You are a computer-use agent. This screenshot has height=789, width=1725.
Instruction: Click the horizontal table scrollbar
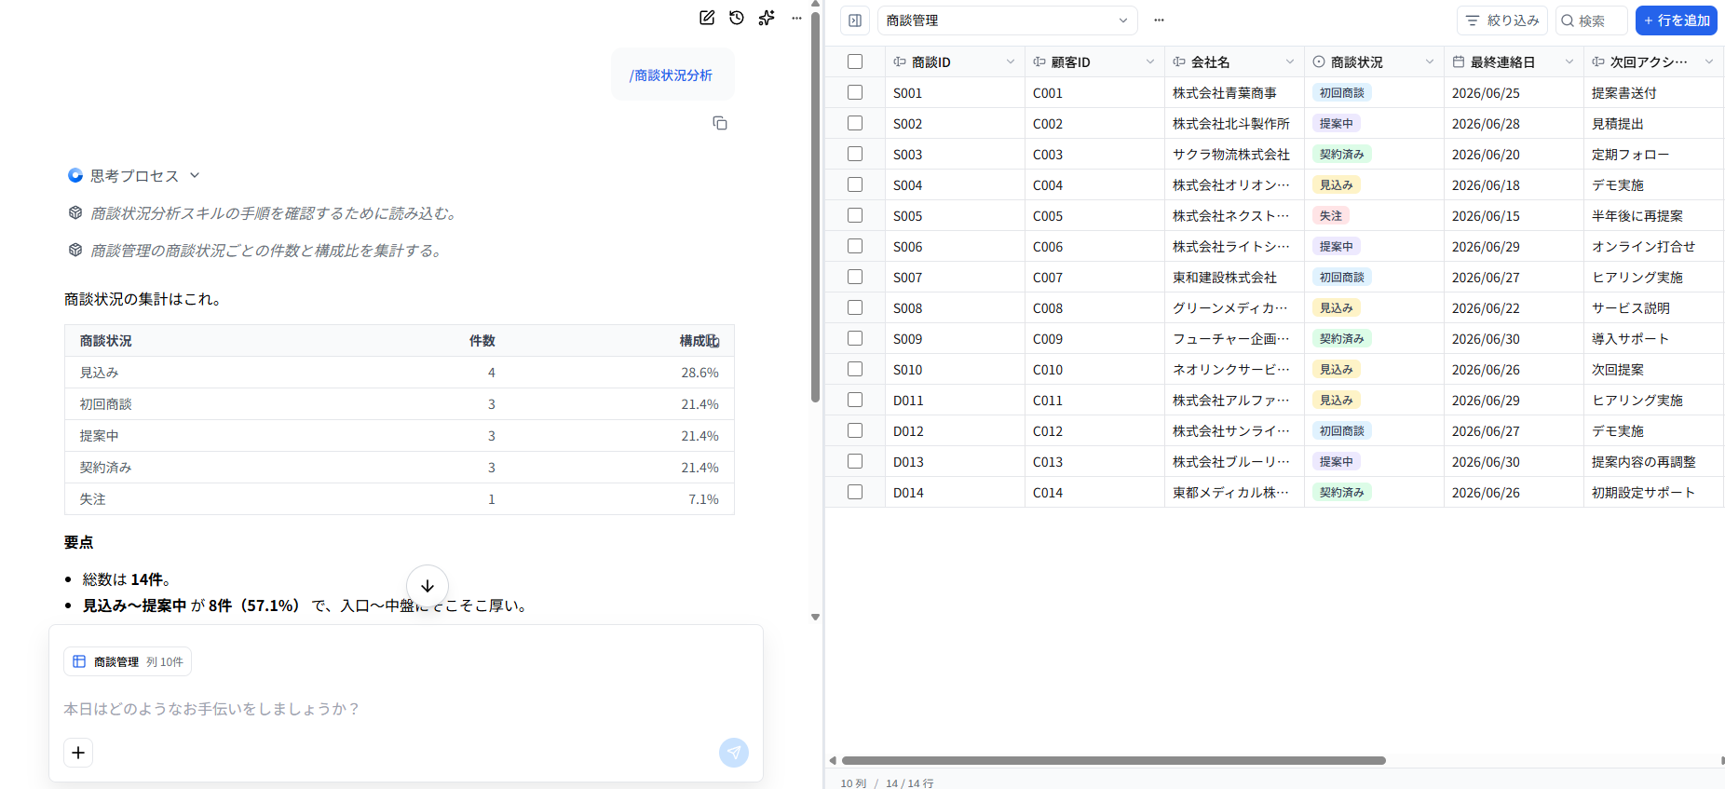1113,760
